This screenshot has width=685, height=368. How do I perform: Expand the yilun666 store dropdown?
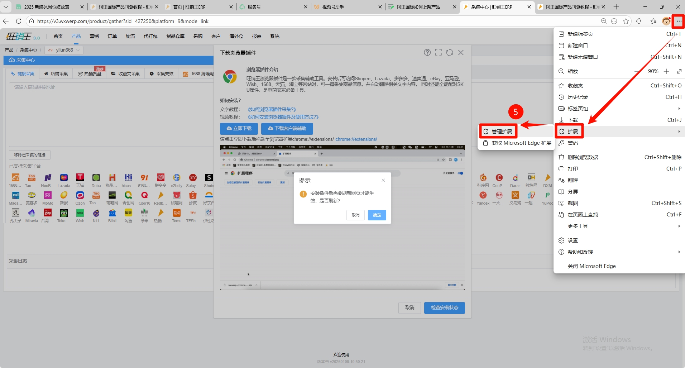pos(64,50)
